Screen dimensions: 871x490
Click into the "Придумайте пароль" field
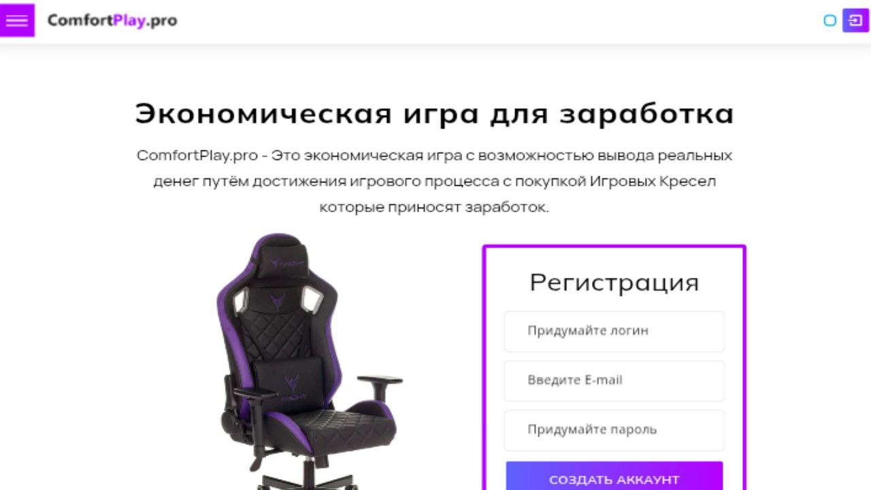614,430
